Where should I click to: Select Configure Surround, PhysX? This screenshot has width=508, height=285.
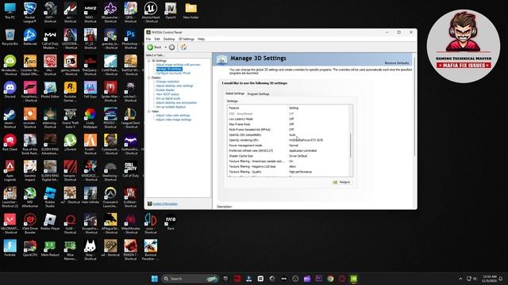click(x=173, y=73)
